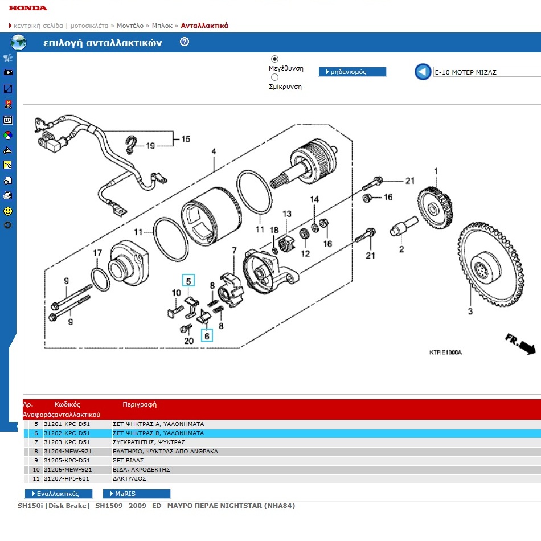This screenshot has width=541, height=541.
Task: Click the printer icon in sidebar
Action: 8,195
